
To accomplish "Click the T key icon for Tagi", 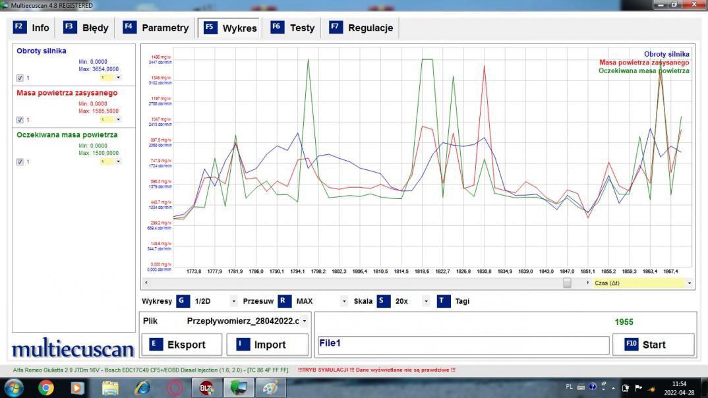I will click(444, 301).
